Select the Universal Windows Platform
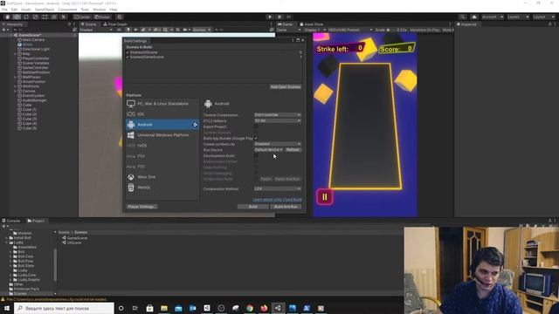 point(162,135)
